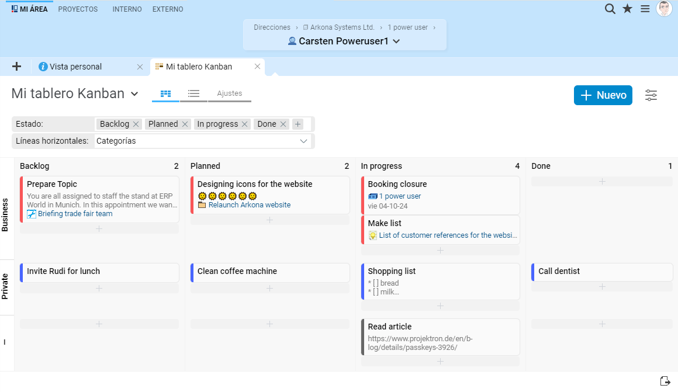Open List of customer references link
The image size is (678, 392).
tap(448, 235)
